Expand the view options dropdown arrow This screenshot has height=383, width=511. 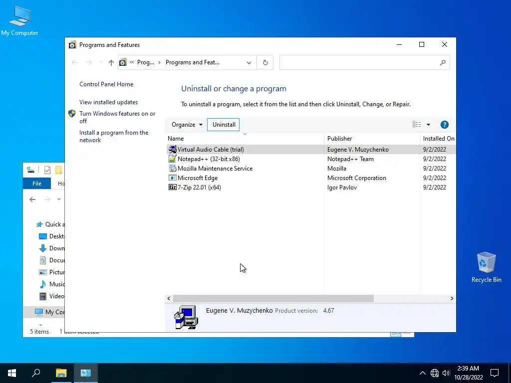428,125
